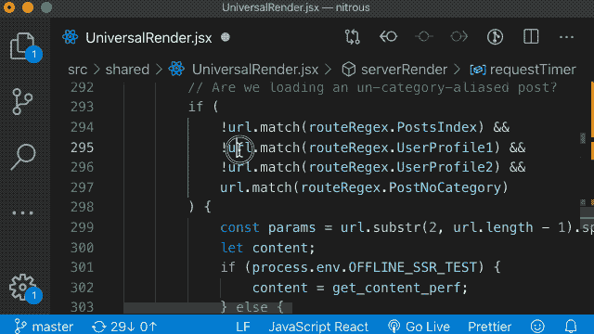This screenshot has width=594, height=334.
Task: Open notifications bell icon
Action: pos(571,326)
